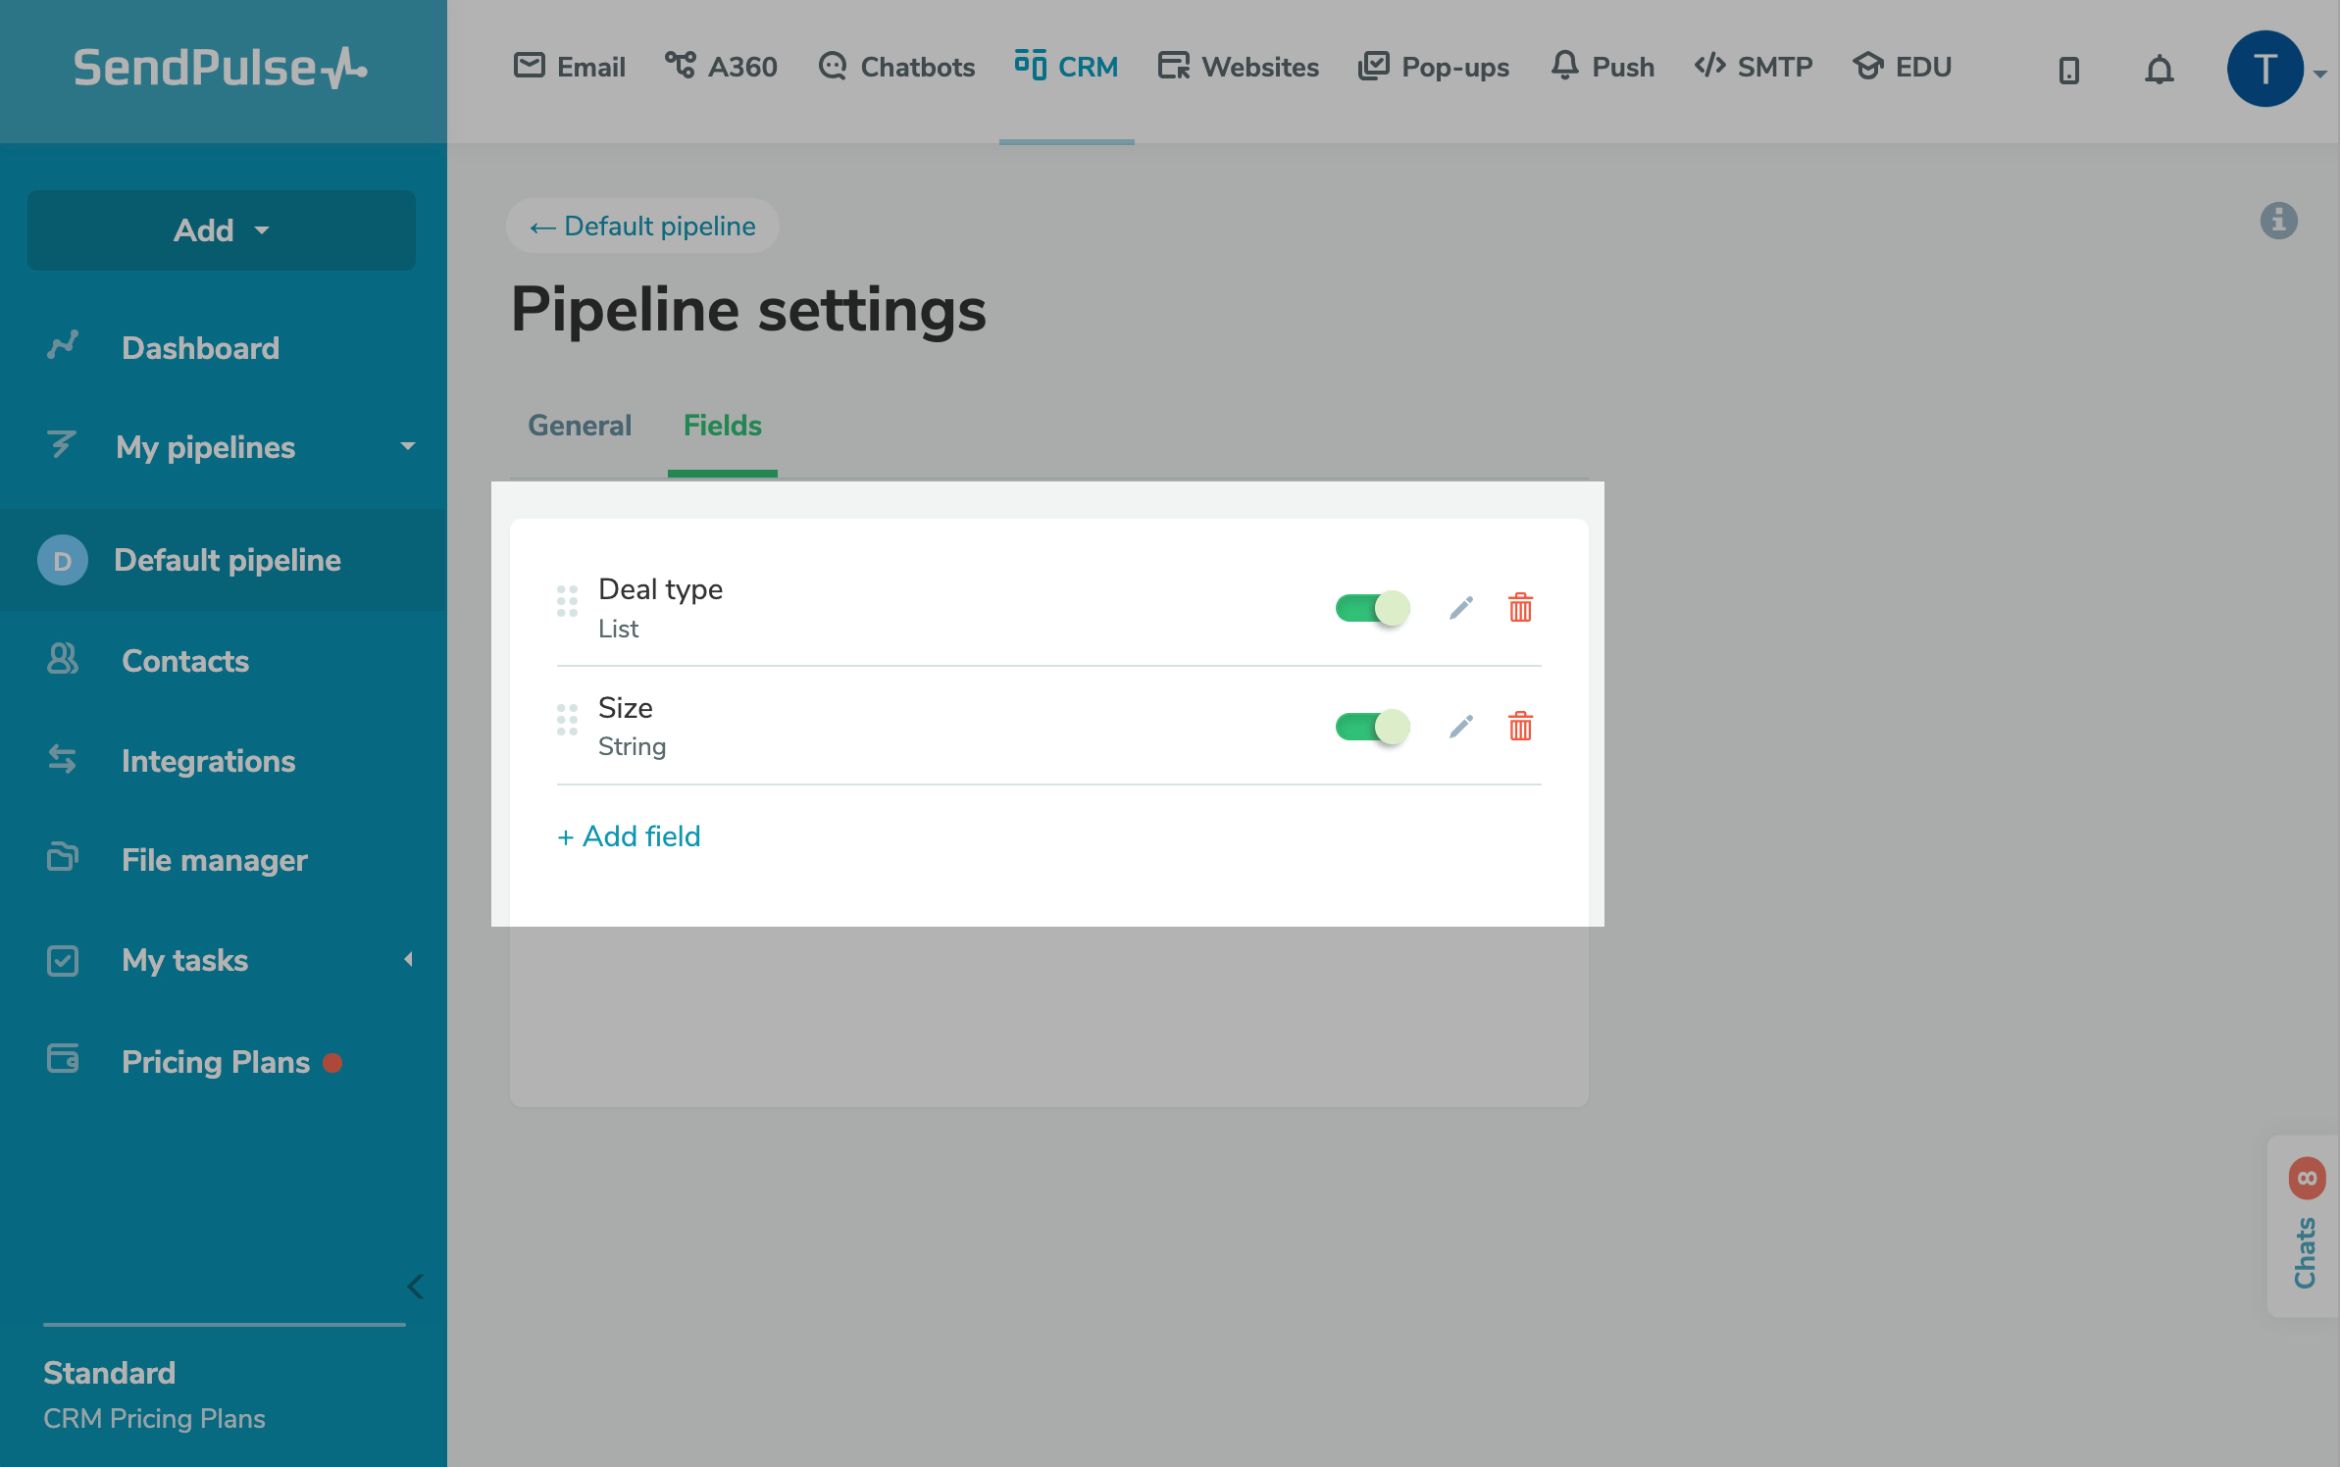2340x1467 pixels.
Task: Toggle the Size field switch
Action: coord(1372,727)
